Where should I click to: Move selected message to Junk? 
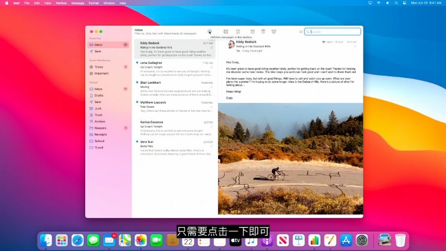tap(273, 32)
